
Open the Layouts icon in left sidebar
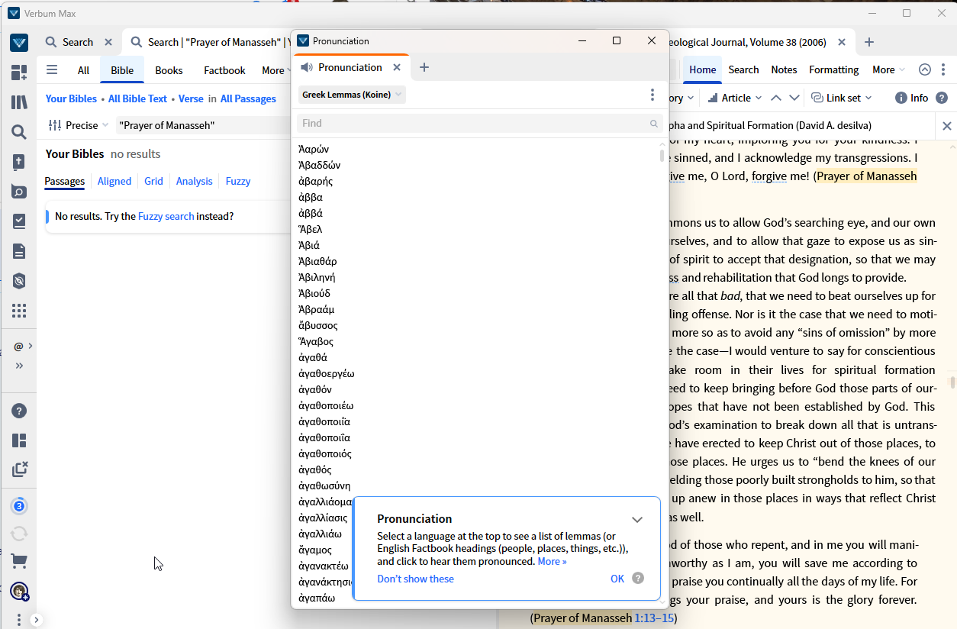19,440
